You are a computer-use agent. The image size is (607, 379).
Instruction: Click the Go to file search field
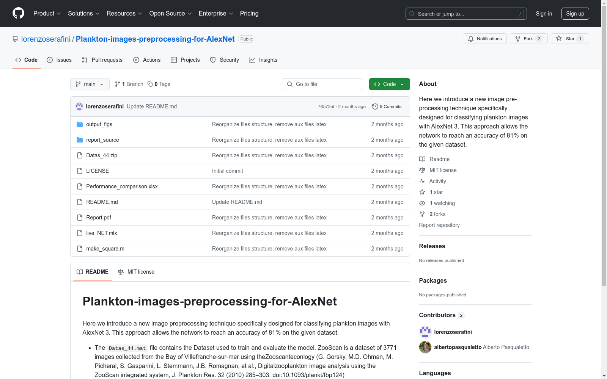click(322, 84)
